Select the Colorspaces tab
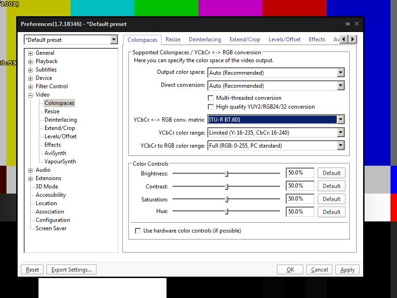397x298 pixels. click(x=142, y=40)
